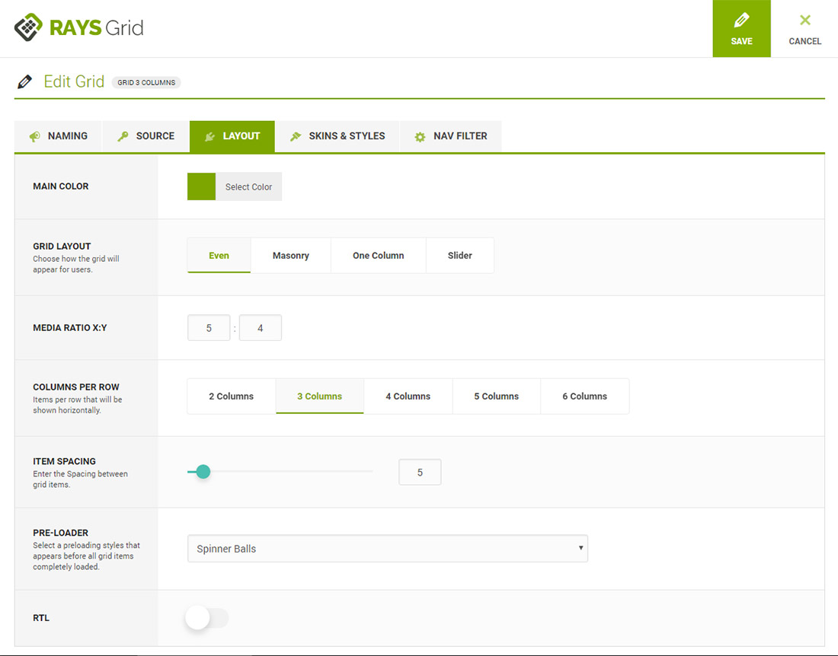Click Select Color button
Screen dimensions: 838x656
tap(248, 187)
